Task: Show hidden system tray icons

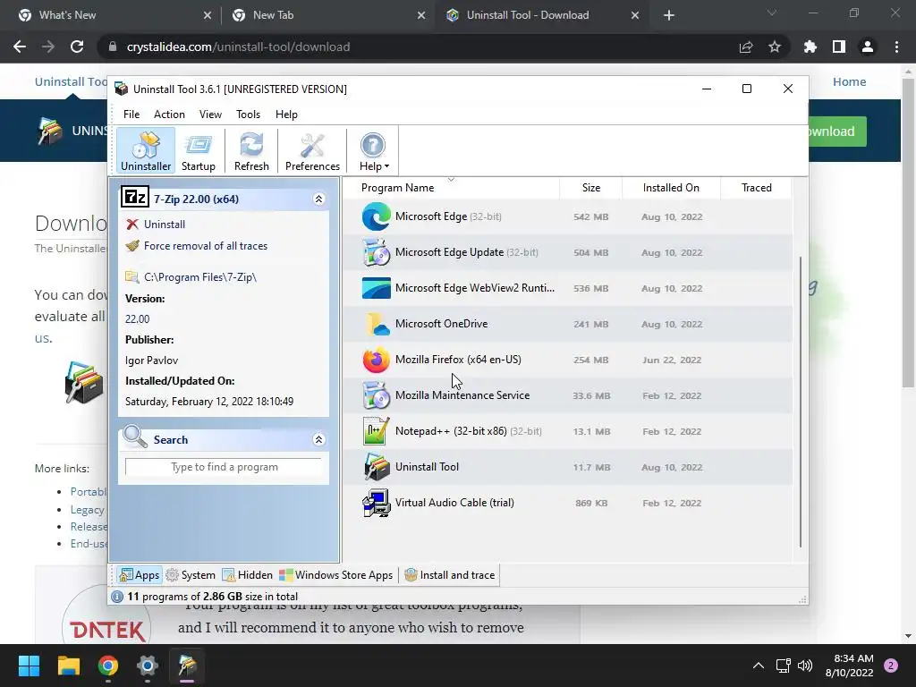Action: point(758,666)
